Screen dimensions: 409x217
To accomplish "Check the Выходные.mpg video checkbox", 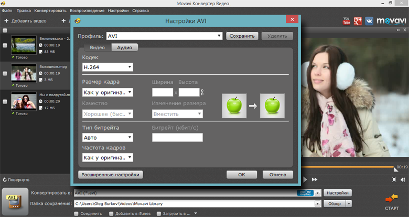I will click(5, 73).
